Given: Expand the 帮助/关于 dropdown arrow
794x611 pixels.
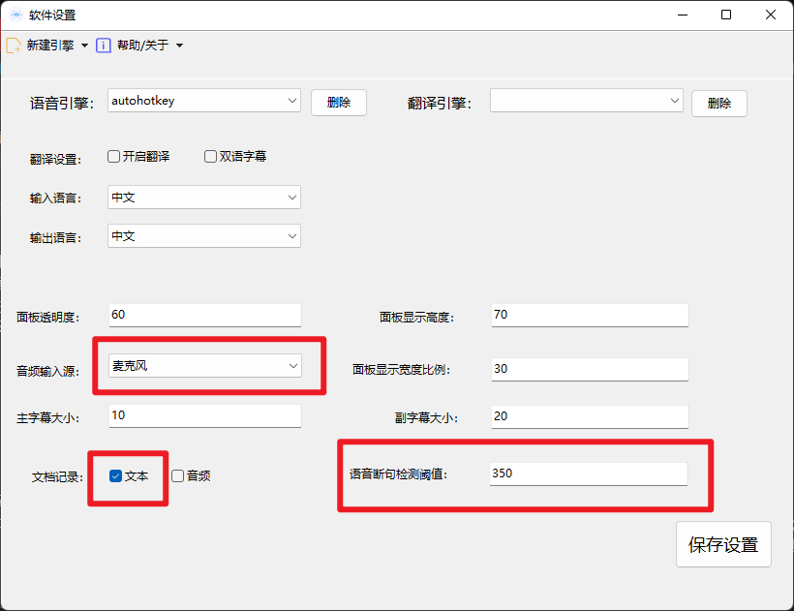Looking at the screenshot, I should [179, 46].
